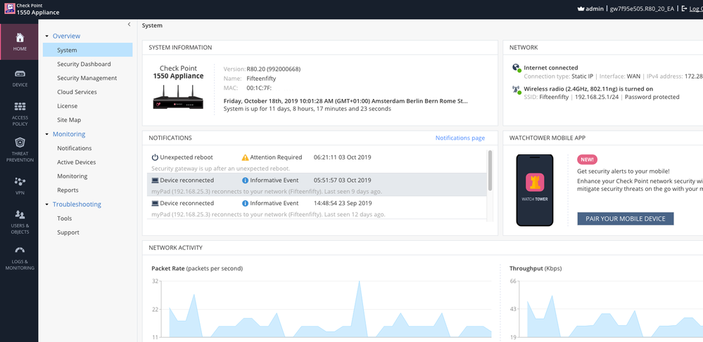Select the 14:48:54 23 Sep 2019 timestamp

(x=342, y=203)
